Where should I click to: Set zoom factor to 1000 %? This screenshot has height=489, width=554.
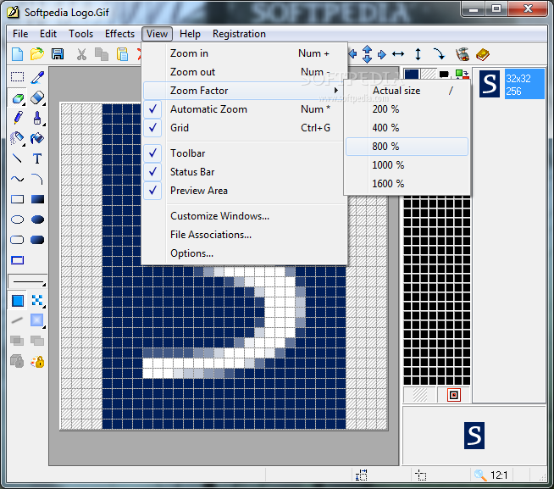(407, 165)
